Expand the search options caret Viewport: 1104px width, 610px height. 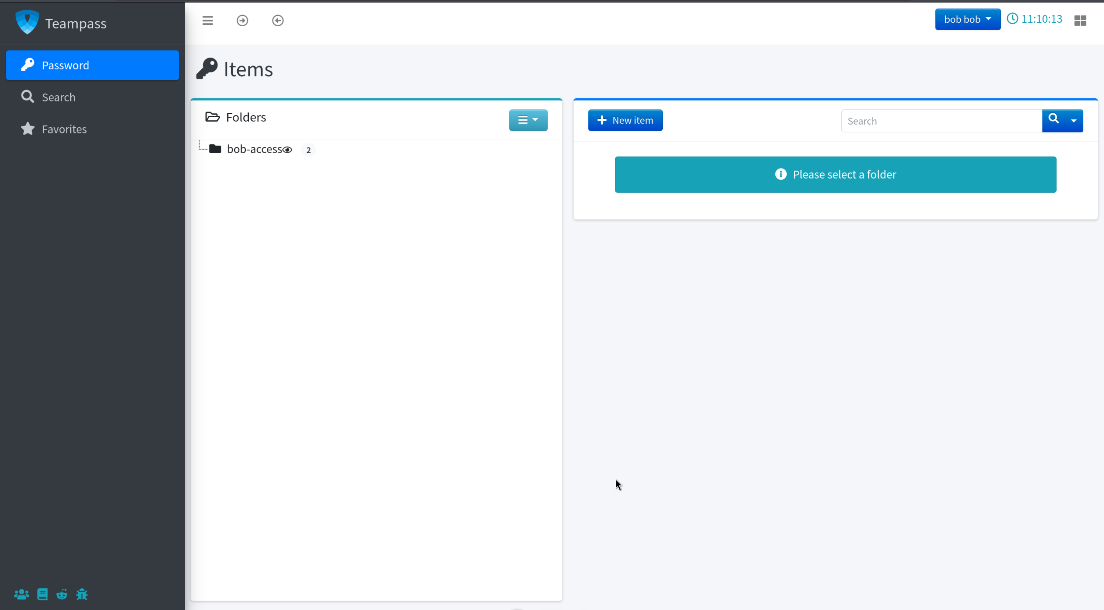click(1073, 121)
